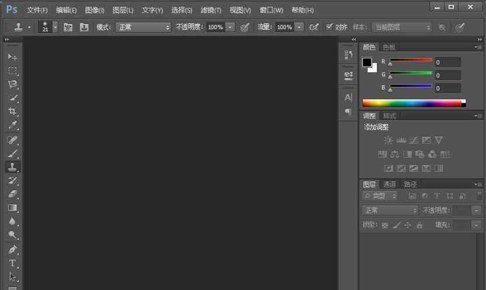Viewport: 486px width, 290px height.
Task: Open the 样本 sample dropdown
Action: 401,27
